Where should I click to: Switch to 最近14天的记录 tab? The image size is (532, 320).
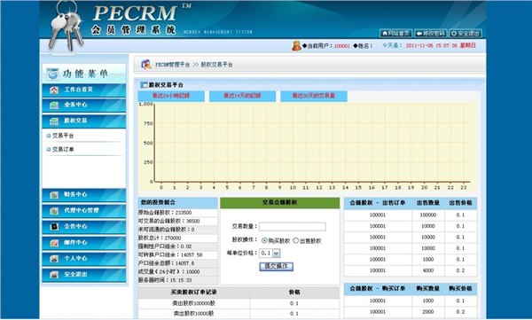(242, 96)
